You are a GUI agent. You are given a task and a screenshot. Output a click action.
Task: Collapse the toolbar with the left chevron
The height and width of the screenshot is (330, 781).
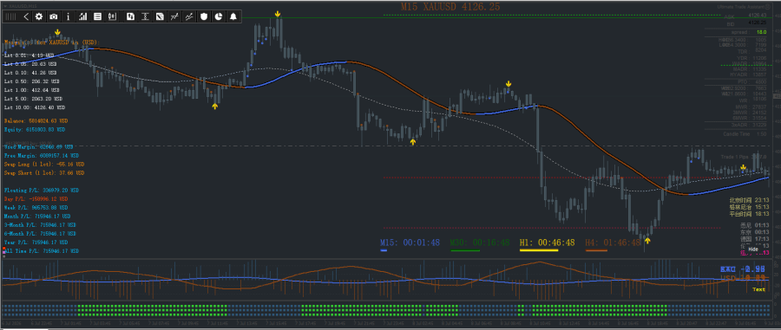tap(26, 16)
